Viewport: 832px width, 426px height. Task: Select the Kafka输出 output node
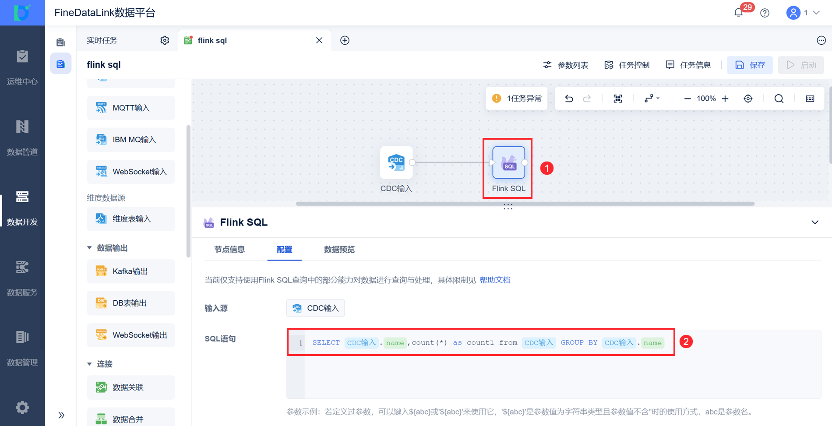click(130, 271)
